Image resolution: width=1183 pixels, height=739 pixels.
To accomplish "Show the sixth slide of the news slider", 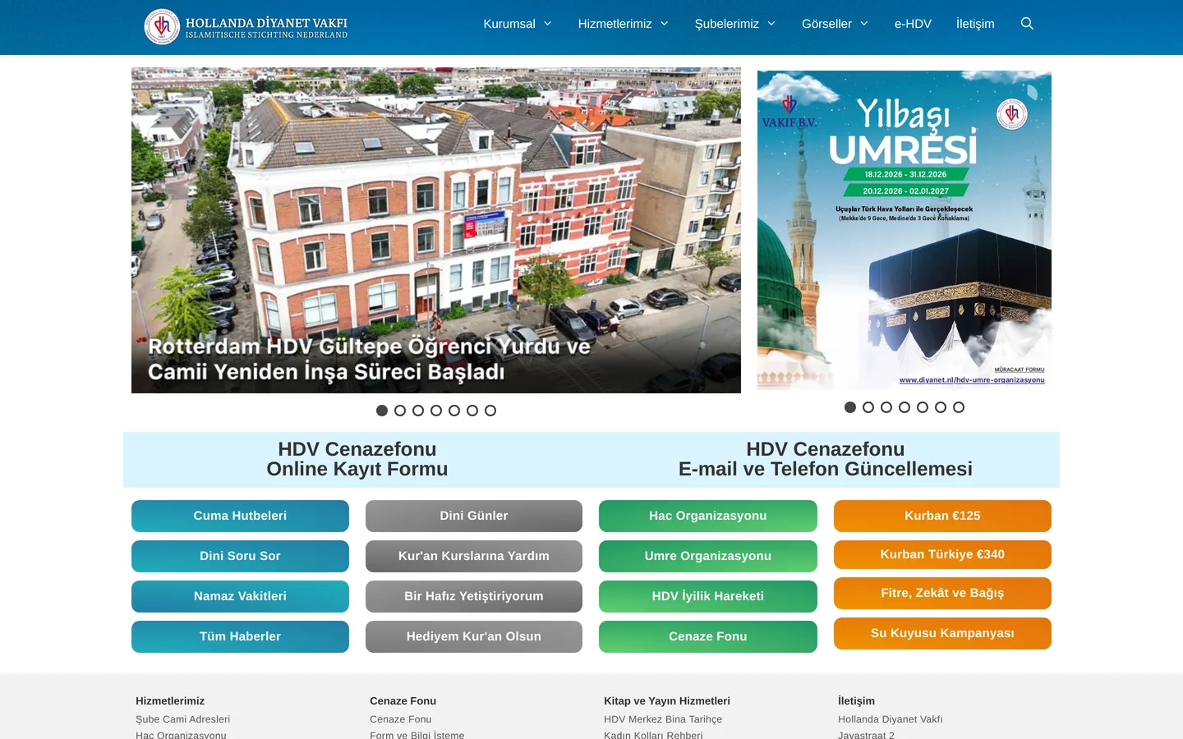I will click(x=472, y=411).
